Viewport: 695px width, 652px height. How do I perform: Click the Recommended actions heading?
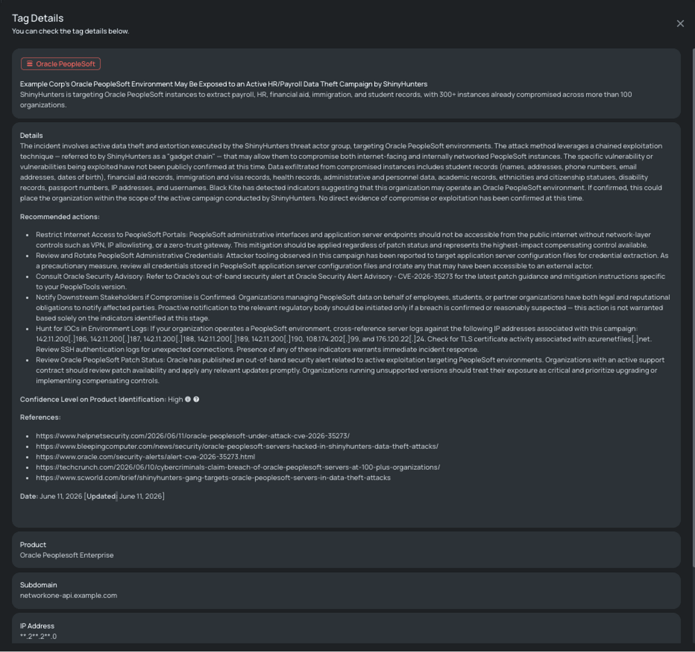tap(60, 217)
